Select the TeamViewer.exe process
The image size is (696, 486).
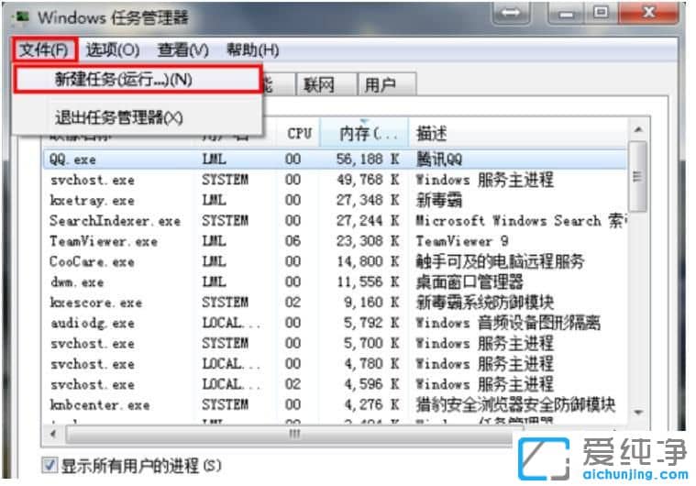335,241
